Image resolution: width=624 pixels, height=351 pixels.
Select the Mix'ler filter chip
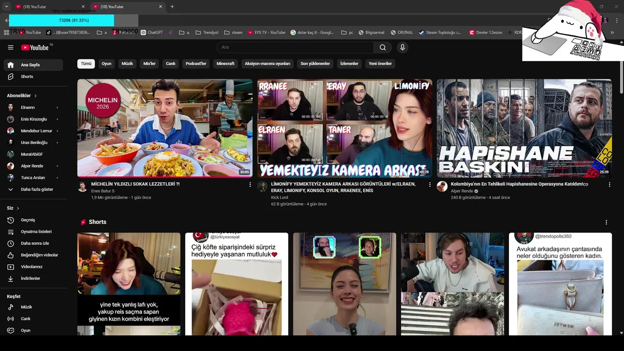pyautogui.click(x=149, y=63)
